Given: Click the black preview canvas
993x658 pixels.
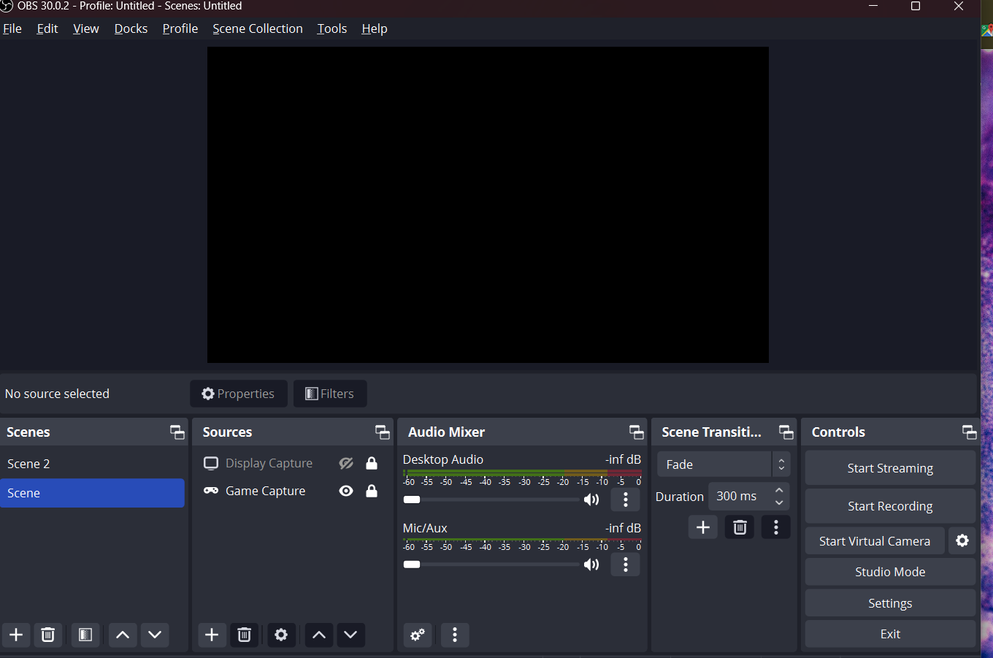Looking at the screenshot, I should [488, 205].
